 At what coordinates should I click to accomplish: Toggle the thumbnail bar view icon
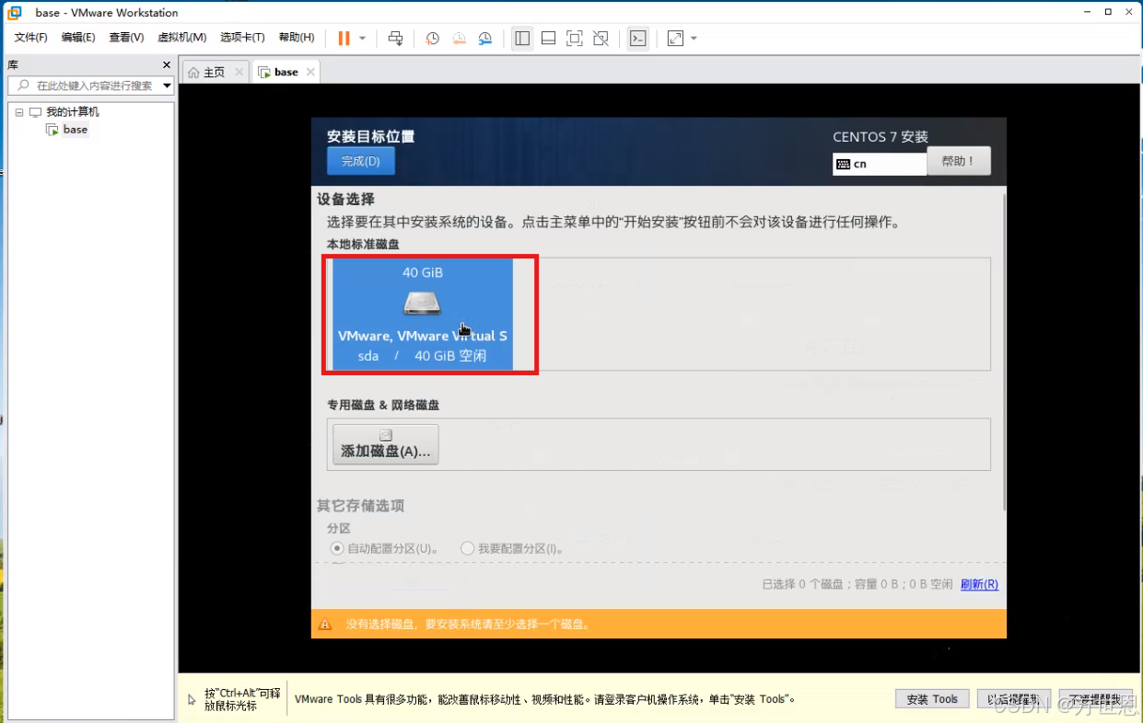548,38
